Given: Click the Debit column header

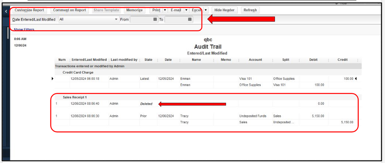Looking at the screenshot, I should [314, 60].
